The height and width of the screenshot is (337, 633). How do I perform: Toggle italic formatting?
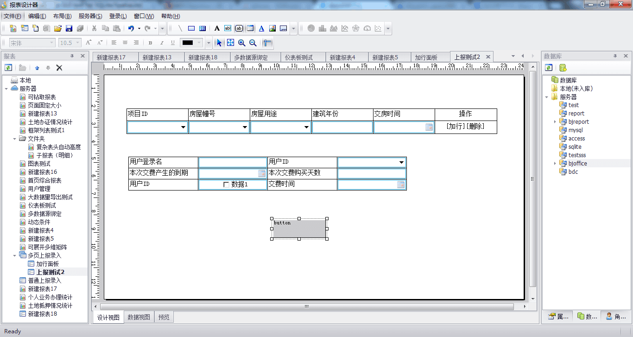point(162,43)
